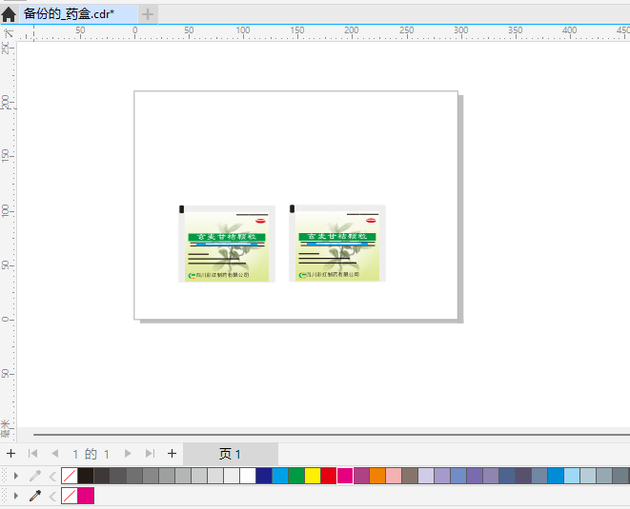Switch to the 备份的_药盒.cdr document tab
The width and height of the screenshot is (630, 509).
78,14
